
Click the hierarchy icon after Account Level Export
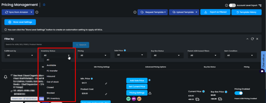pyautogui.click(x=260, y=5)
